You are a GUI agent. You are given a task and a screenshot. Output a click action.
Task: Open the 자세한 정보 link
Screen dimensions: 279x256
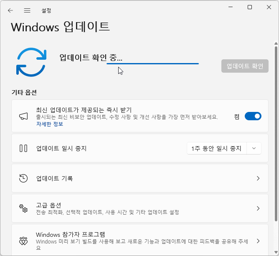click(50, 124)
